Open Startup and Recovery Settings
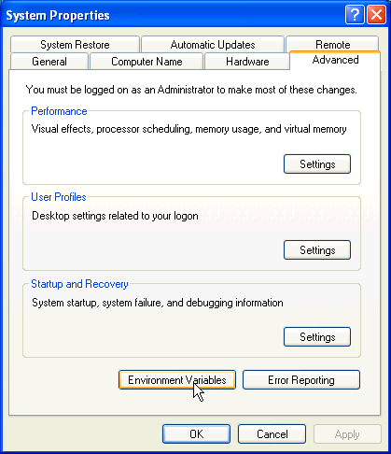Image resolution: width=391 pixels, height=454 pixels. pos(317,337)
